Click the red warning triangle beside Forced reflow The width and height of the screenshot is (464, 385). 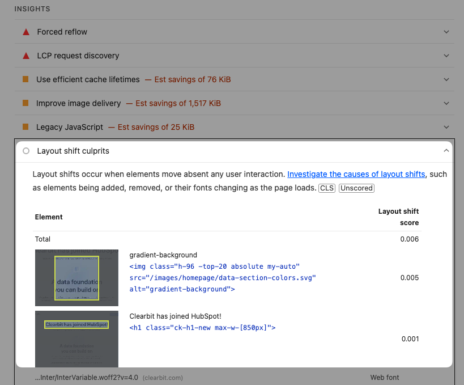click(26, 32)
